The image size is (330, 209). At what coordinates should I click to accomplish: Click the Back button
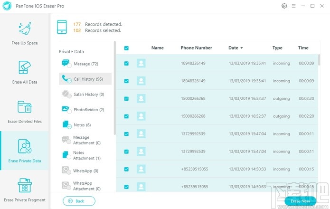pyautogui.click(x=79, y=201)
